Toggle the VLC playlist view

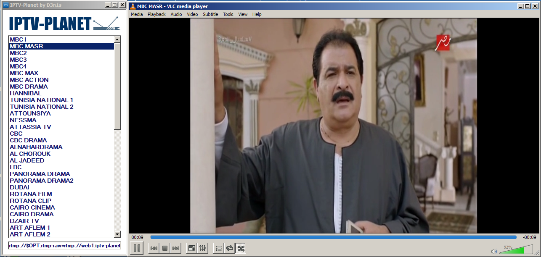(219, 248)
